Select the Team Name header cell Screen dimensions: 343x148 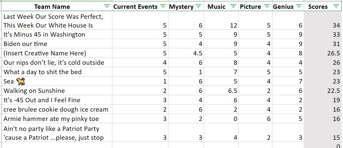[x=57, y=7]
